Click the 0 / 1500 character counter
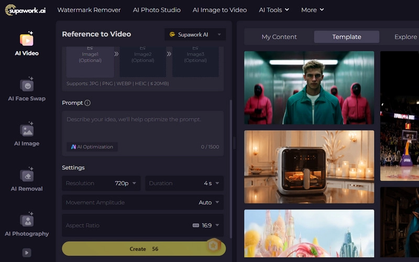The image size is (419, 262). 210,147
